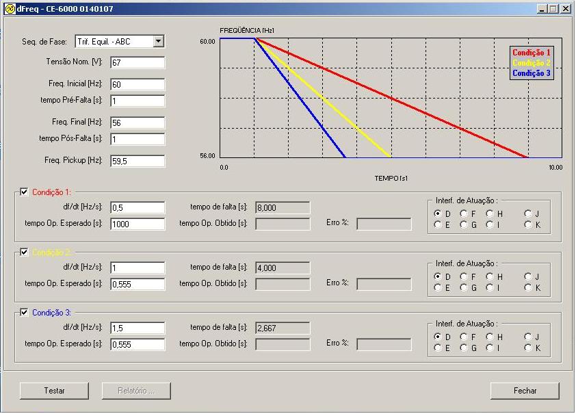576x414 pixels.
Task: Select radio H in Condição 2 group
Action: (490, 276)
